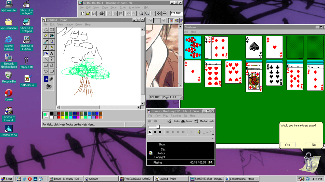
Task: Click the Print icon in Imaging toolbar
Action: pyautogui.click(x=101, y=13)
